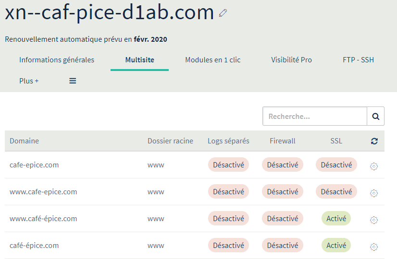Expand the Plus + menu

tap(29, 81)
